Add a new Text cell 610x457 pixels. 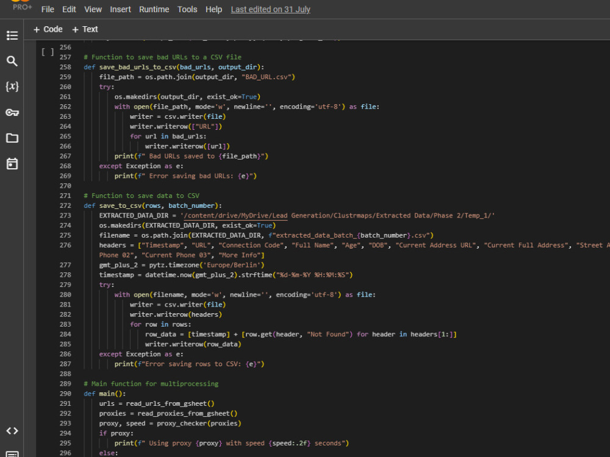(85, 29)
